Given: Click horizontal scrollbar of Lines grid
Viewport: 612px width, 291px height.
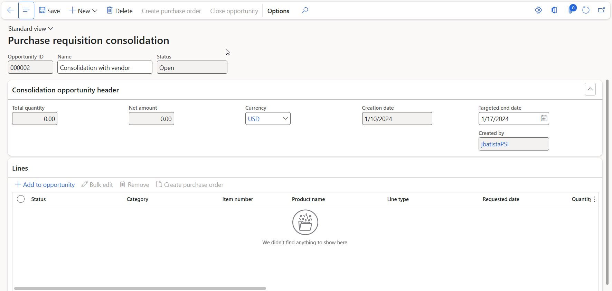Looking at the screenshot, I should (140, 288).
